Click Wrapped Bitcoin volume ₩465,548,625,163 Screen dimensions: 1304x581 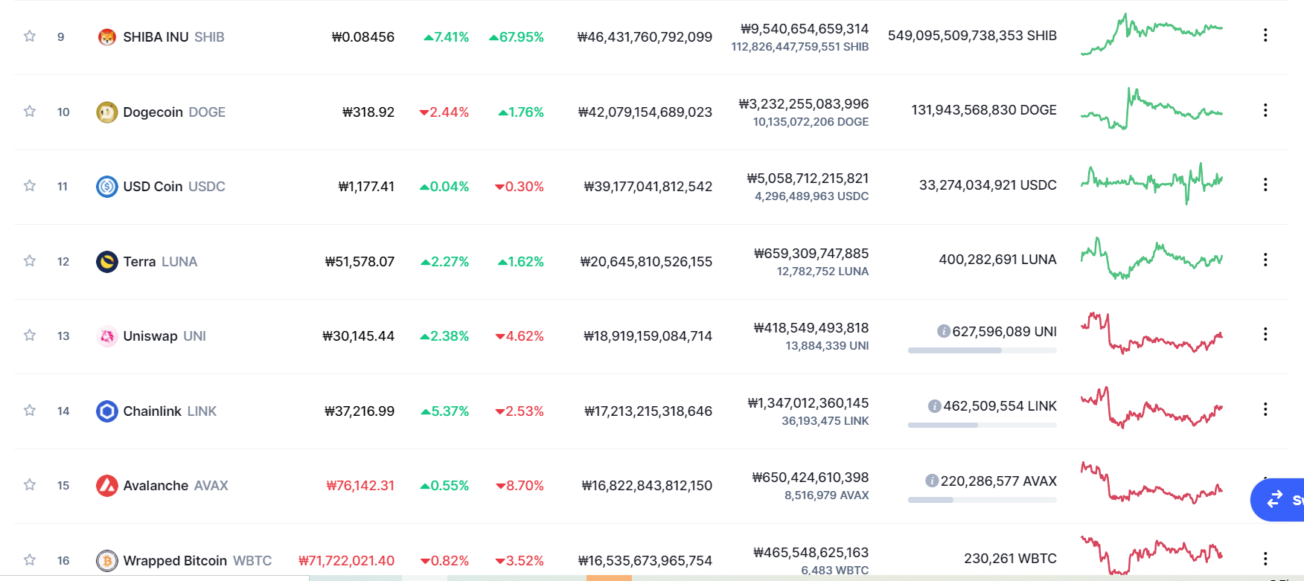811,553
